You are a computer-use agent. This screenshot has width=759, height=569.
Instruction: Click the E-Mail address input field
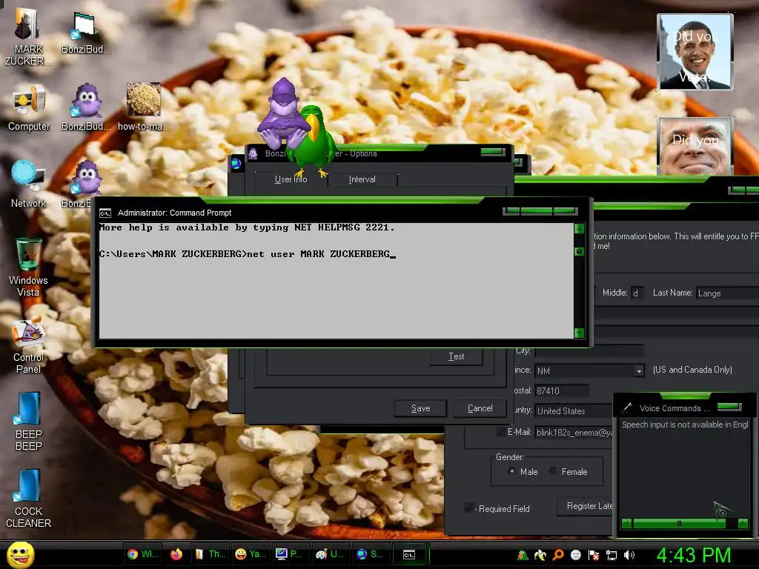pos(574,433)
